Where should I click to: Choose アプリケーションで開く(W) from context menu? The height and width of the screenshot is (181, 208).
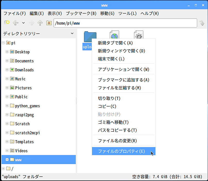[x=124, y=69]
